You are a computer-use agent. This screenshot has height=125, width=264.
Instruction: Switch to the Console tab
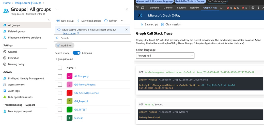(x=168, y=8)
